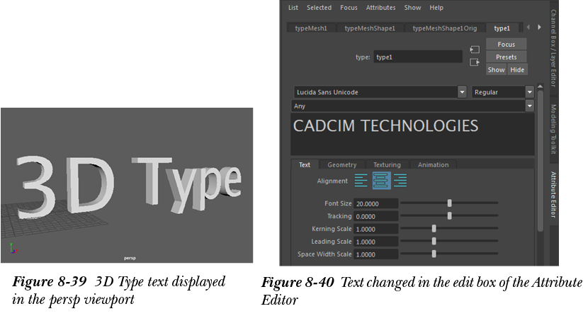Open the Channel Box / Layer Editor side tab

pos(554,47)
